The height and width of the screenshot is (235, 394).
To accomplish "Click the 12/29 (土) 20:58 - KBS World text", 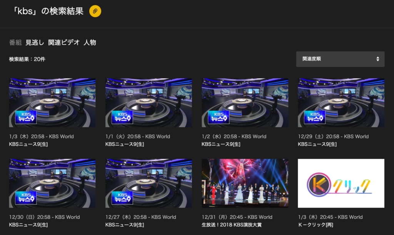I will pos(333,136).
